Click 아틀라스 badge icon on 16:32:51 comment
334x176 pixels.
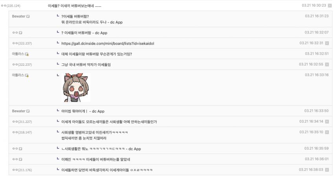[x=27, y=54]
